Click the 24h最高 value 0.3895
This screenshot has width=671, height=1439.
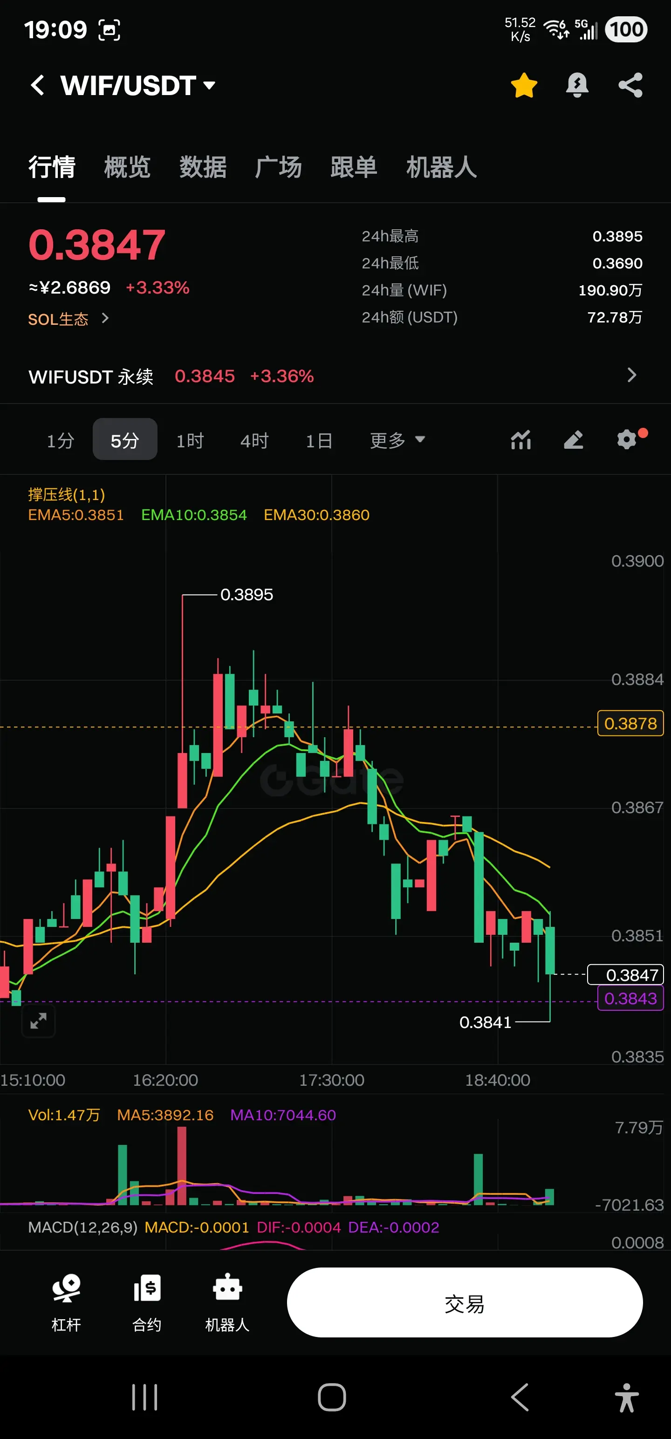pos(617,236)
